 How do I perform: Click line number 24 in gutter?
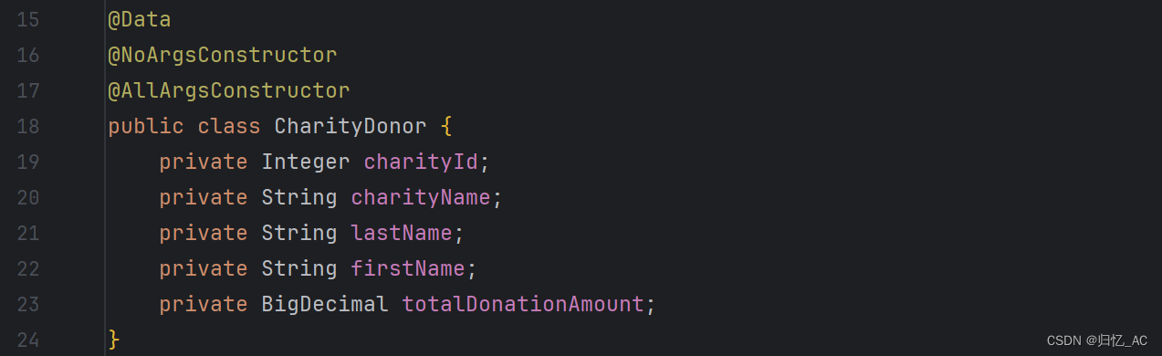28,340
